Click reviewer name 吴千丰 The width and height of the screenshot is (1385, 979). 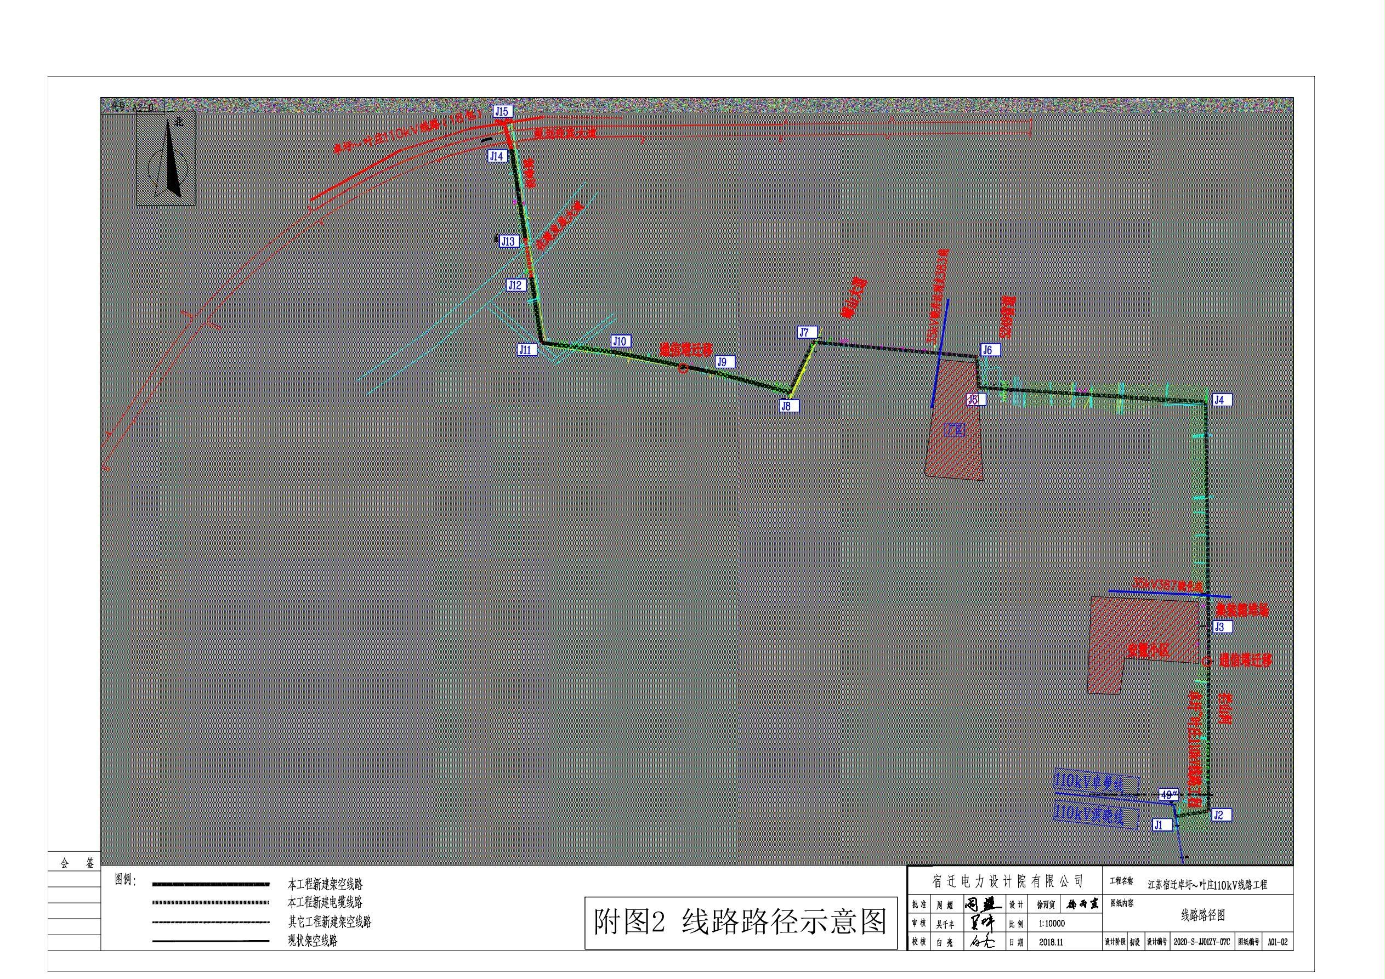[945, 924]
